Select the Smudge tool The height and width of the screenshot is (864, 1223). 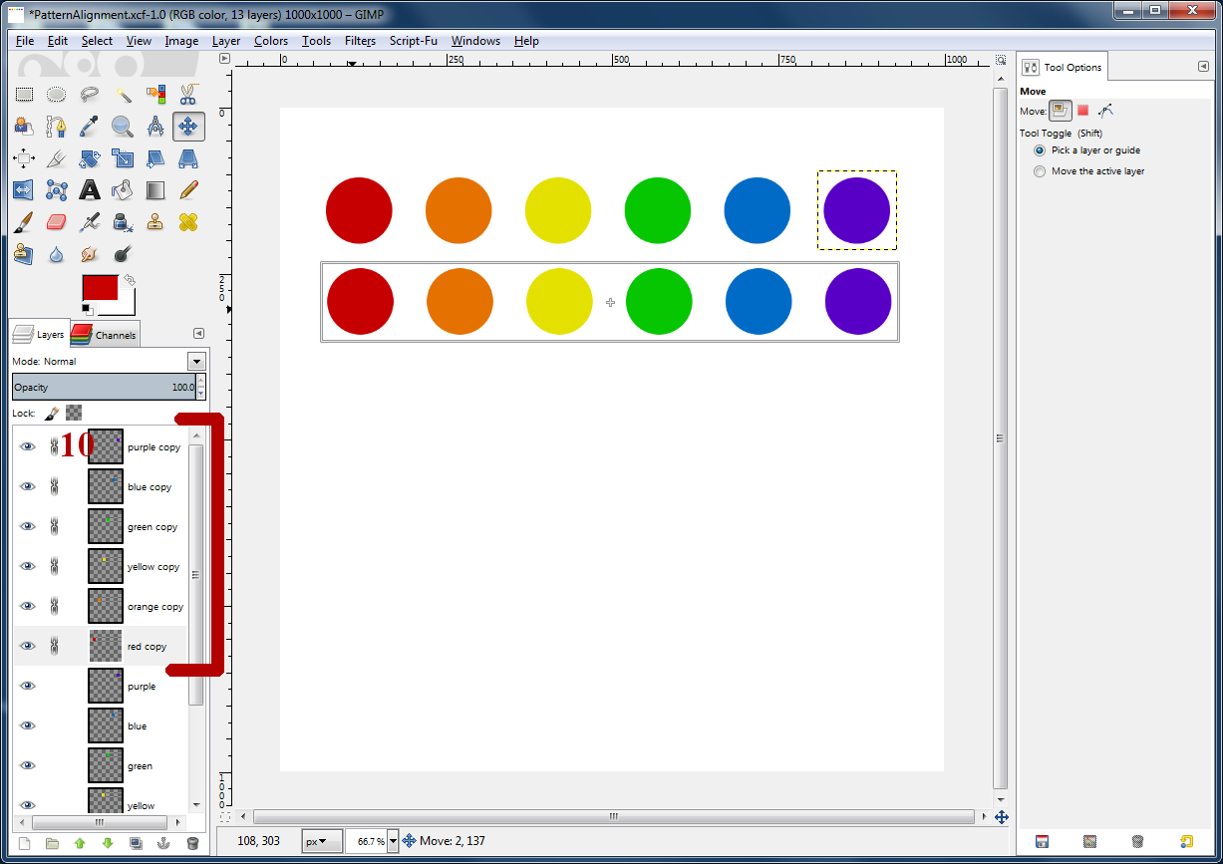point(90,254)
